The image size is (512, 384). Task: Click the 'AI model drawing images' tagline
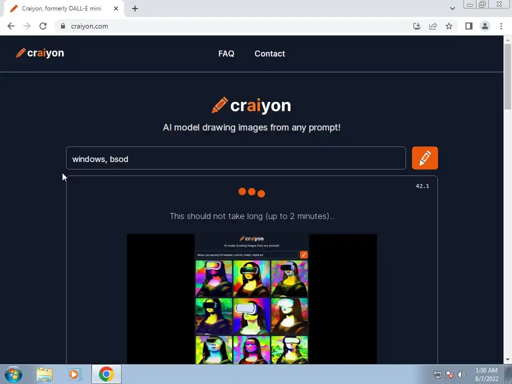[x=251, y=127]
